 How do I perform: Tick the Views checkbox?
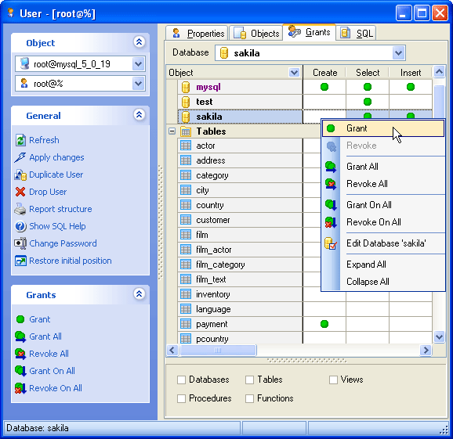pyautogui.click(x=333, y=380)
